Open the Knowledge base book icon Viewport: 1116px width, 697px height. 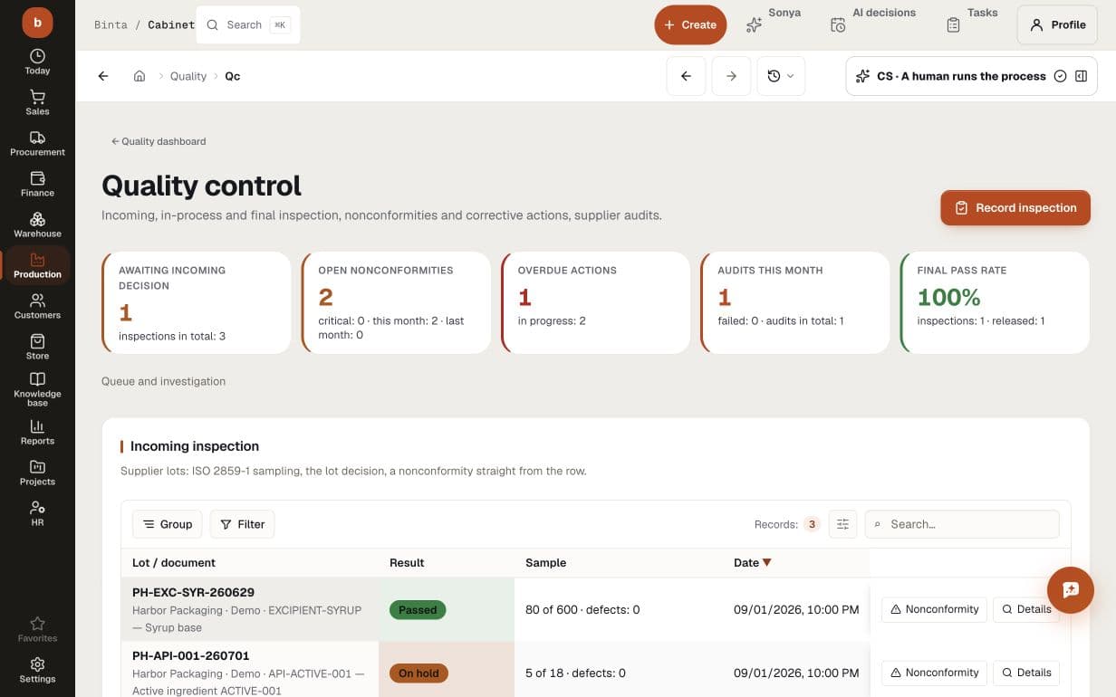[37, 379]
